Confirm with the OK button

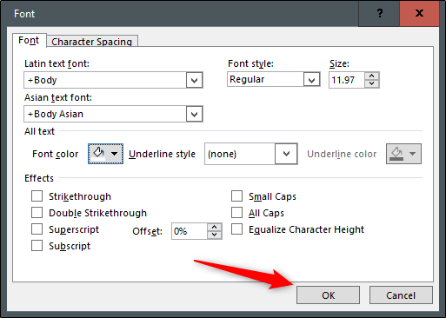pyautogui.click(x=328, y=295)
